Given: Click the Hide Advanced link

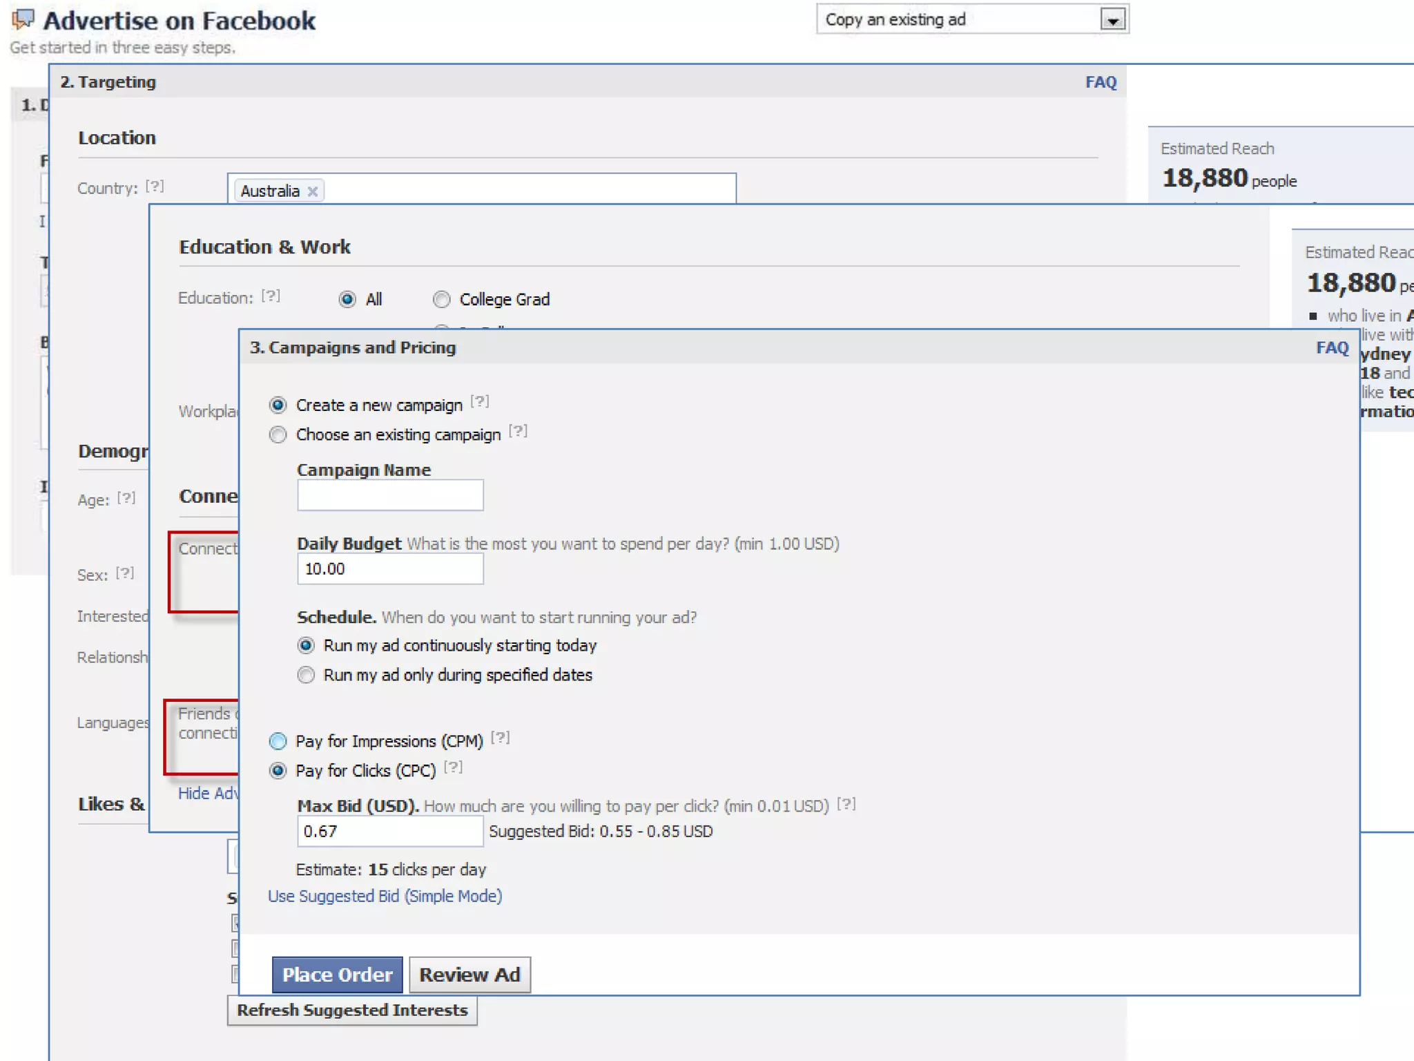Looking at the screenshot, I should pos(208,794).
